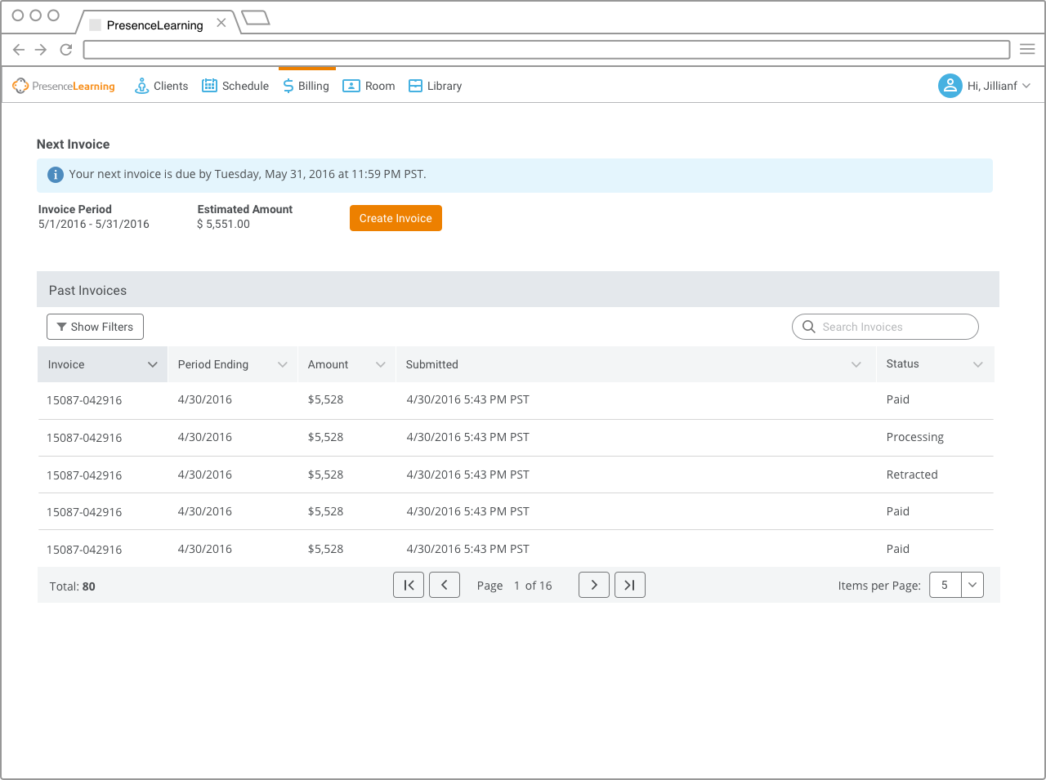Image resolution: width=1046 pixels, height=780 pixels.
Task: Reload the page with refresh icon
Action: point(66,50)
